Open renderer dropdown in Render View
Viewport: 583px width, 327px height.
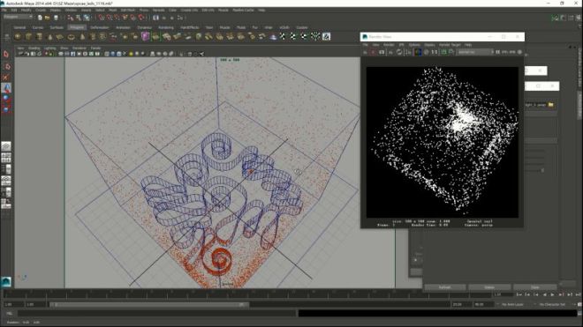click(x=475, y=52)
